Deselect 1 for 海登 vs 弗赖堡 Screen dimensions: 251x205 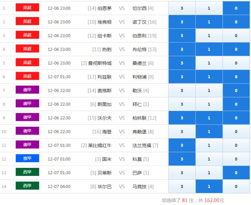(x=209, y=131)
